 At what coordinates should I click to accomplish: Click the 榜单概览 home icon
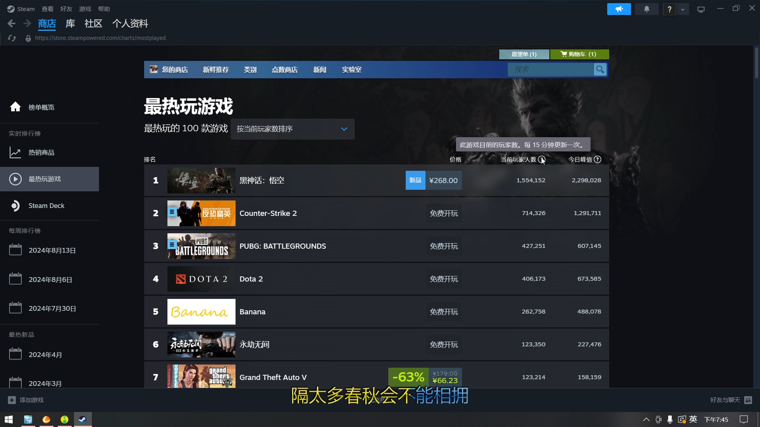click(15, 107)
